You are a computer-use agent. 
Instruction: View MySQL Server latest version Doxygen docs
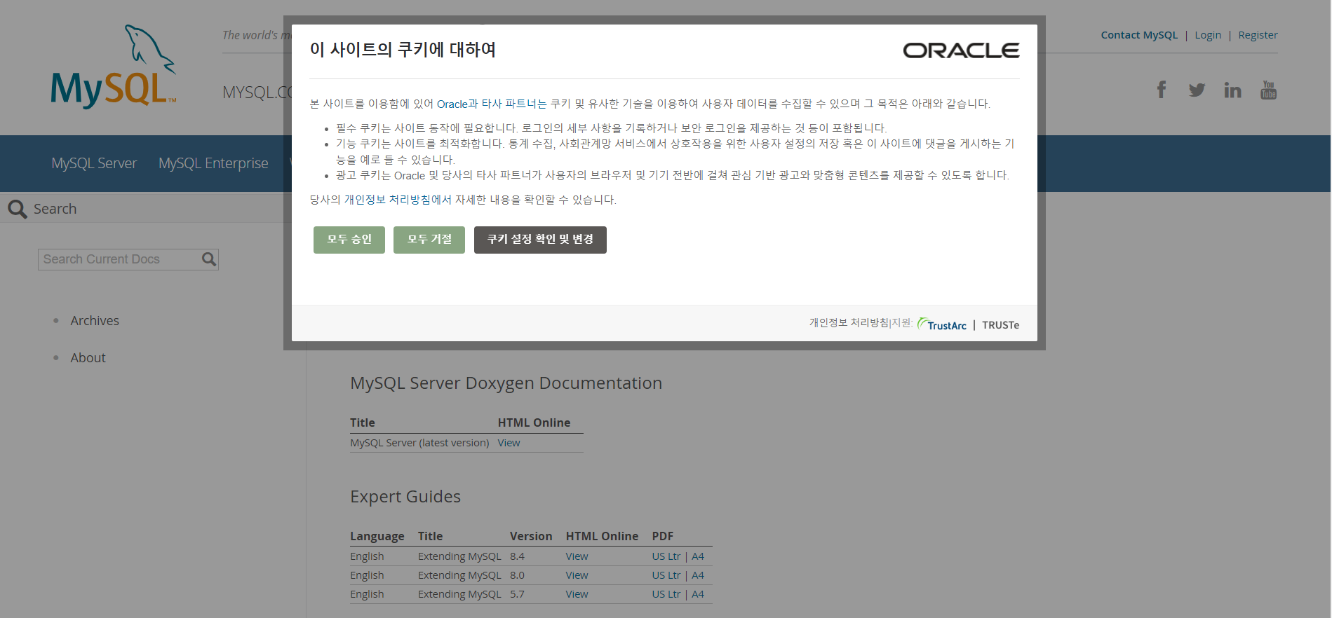tap(509, 443)
